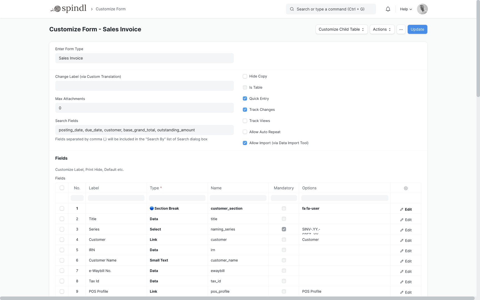Select the POS Profile row label
This screenshot has width=480, height=300.
(98, 291)
